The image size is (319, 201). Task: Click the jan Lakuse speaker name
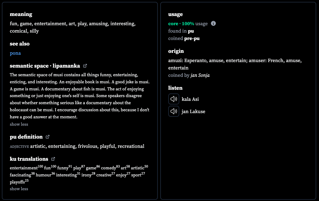pos(193,112)
